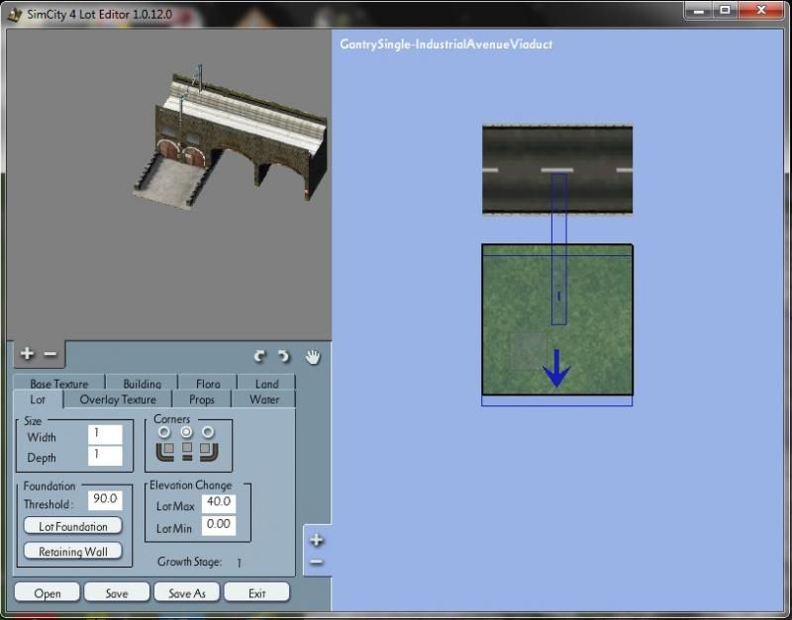Zoom out the 3D preview with minus icon
Screen dimensions: 792x620
(x=50, y=354)
